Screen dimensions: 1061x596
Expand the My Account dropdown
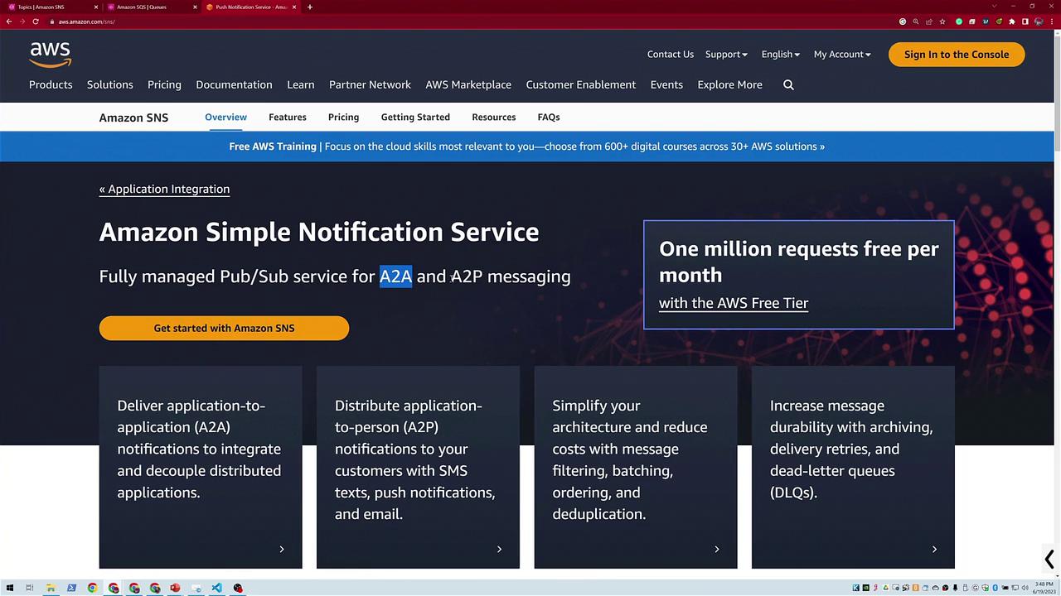pos(842,55)
